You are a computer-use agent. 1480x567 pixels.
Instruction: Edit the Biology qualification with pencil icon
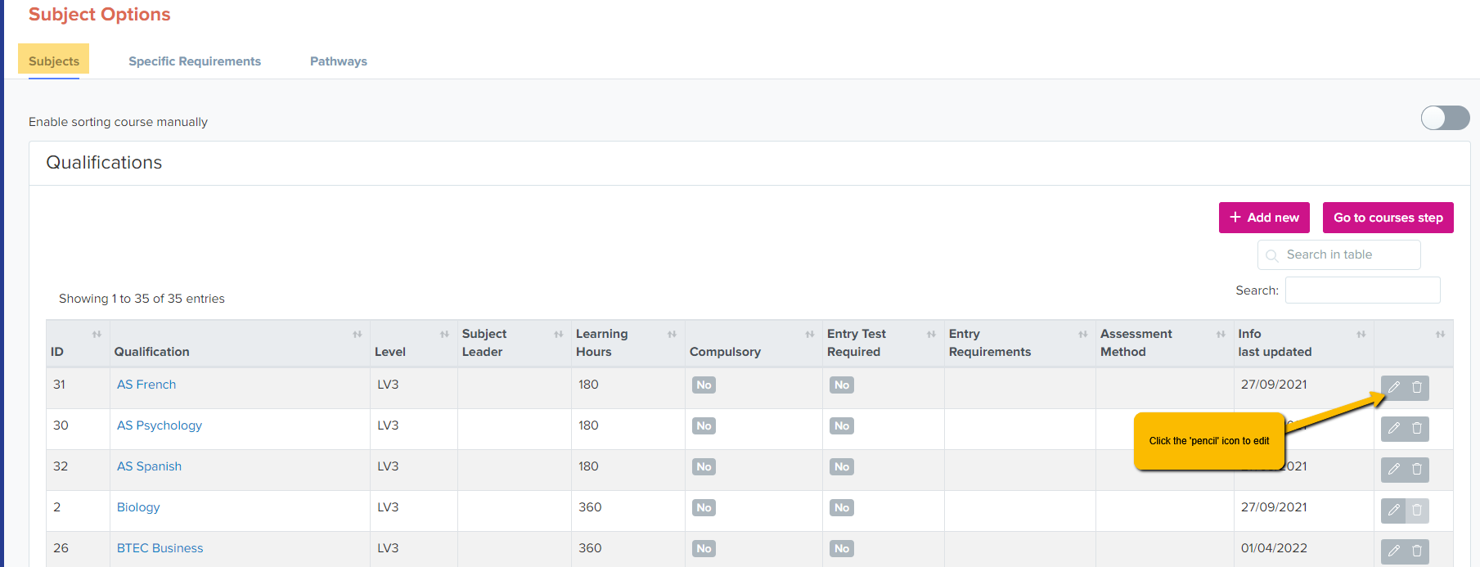click(1393, 510)
